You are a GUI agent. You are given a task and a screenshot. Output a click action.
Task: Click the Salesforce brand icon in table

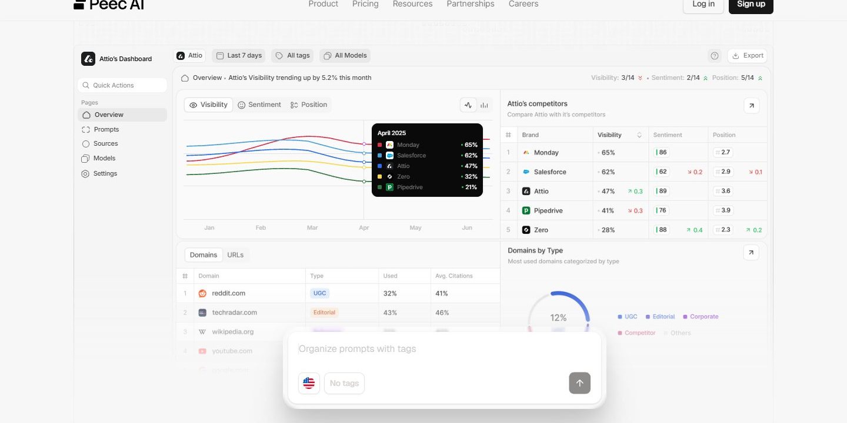click(x=526, y=172)
